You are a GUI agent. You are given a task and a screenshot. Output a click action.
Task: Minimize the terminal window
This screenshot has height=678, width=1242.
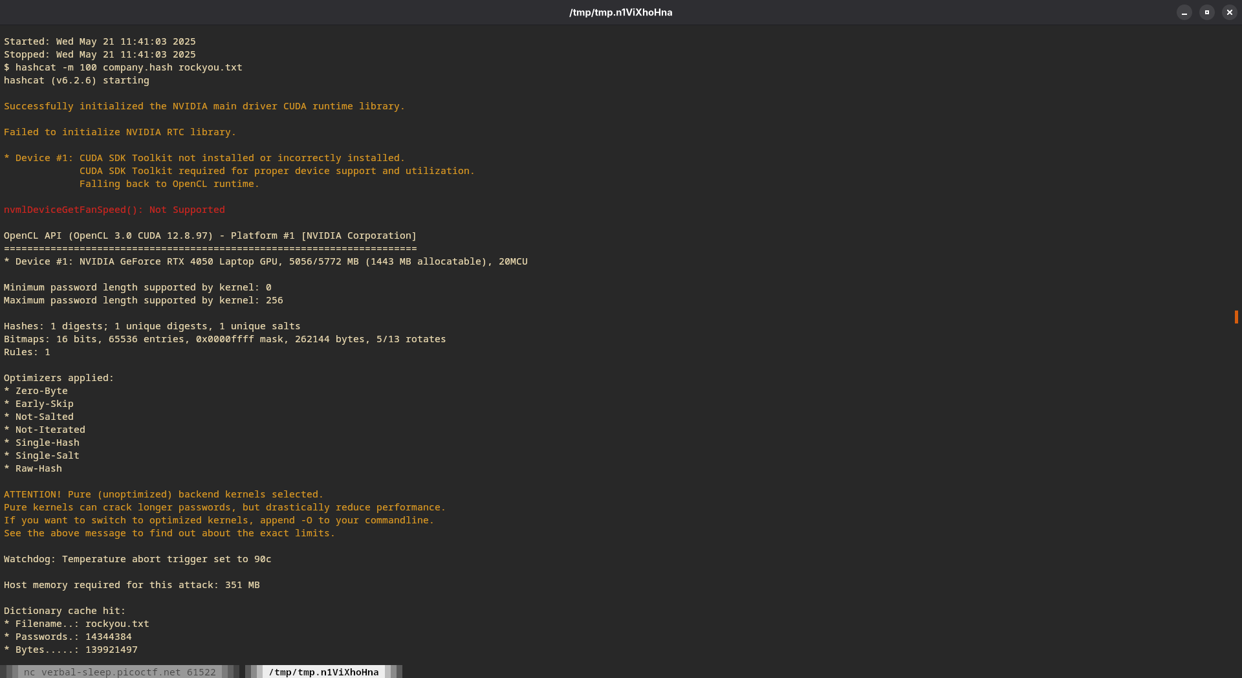[1184, 12]
